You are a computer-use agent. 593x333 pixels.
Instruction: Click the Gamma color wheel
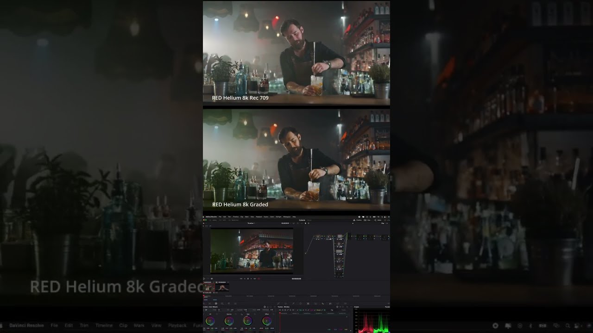[229, 321]
